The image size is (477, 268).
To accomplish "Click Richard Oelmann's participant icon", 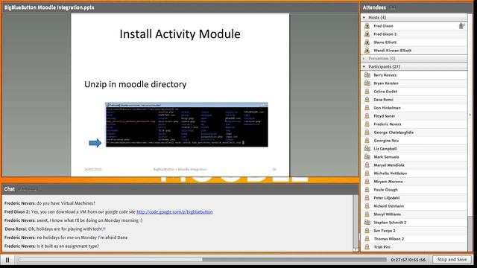I will click(367, 206).
